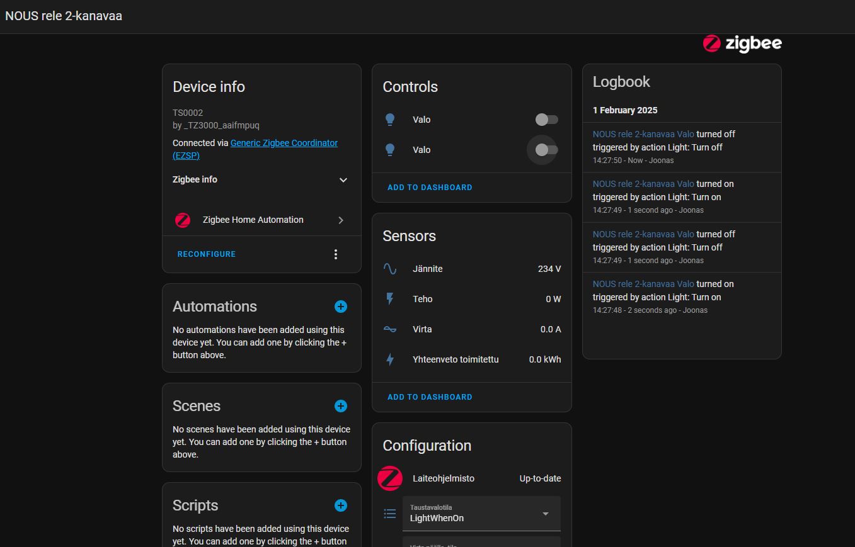Add Controls to dashboard
The width and height of the screenshot is (855, 547).
click(430, 188)
